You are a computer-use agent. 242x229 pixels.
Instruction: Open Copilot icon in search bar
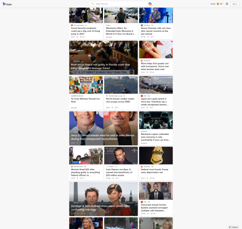point(150,4)
